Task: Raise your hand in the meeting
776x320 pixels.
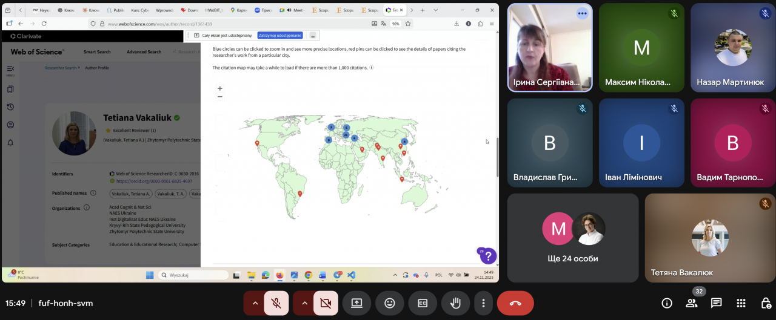Action: pyautogui.click(x=454, y=303)
